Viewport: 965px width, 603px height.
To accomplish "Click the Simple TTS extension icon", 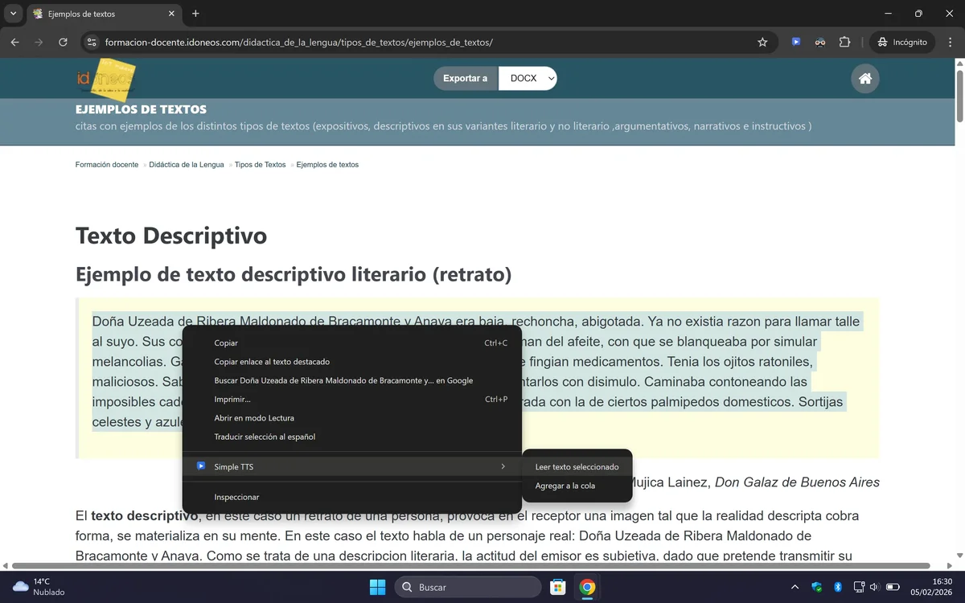I will click(796, 42).
